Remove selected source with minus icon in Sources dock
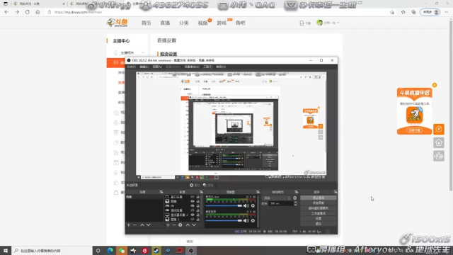Image resolution: width=453 pixels, height=255 pixels. (x=174, y=225)
